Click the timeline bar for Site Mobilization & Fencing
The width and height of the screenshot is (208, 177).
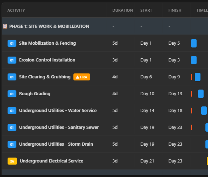tap(194, 43)
